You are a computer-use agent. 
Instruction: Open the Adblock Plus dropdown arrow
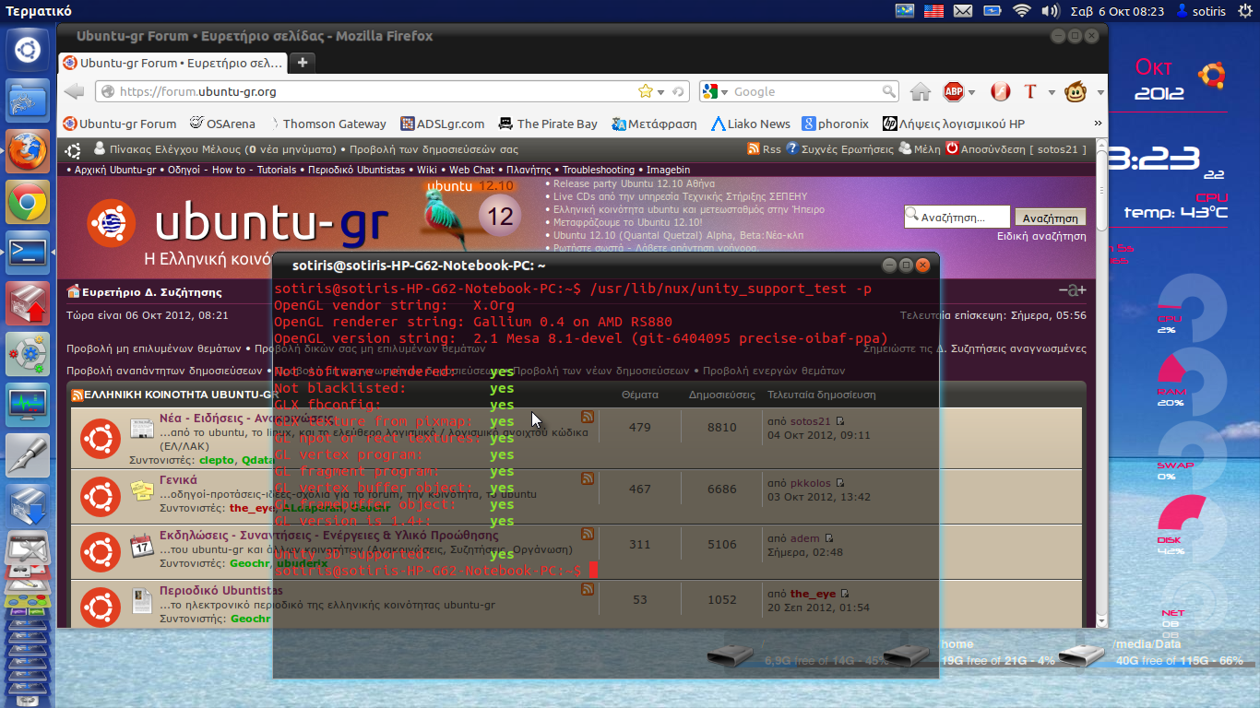click(972, 92)
